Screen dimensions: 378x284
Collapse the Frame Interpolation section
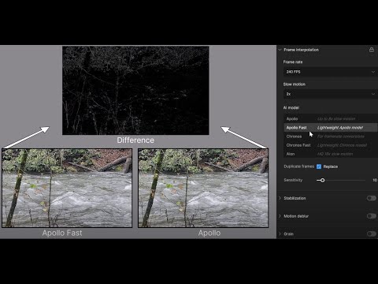pos(280,50)
